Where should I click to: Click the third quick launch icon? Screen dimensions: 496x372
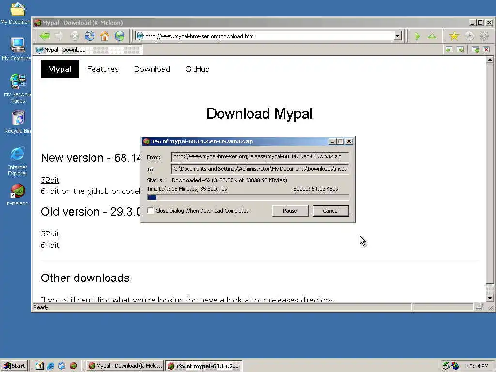pos(62,366)
